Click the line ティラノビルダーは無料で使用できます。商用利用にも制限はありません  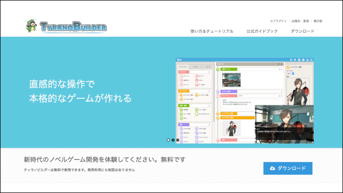click(x=79, y=170)
